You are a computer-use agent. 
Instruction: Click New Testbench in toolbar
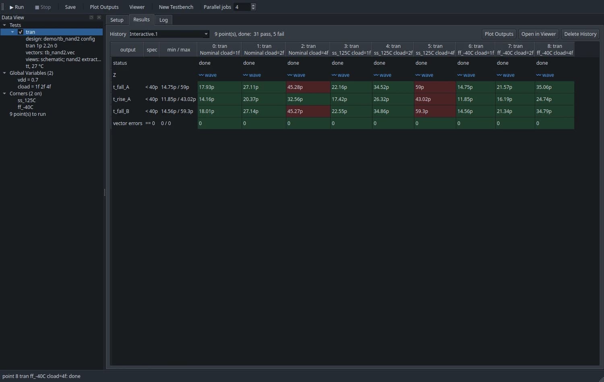tap(176, 7)
